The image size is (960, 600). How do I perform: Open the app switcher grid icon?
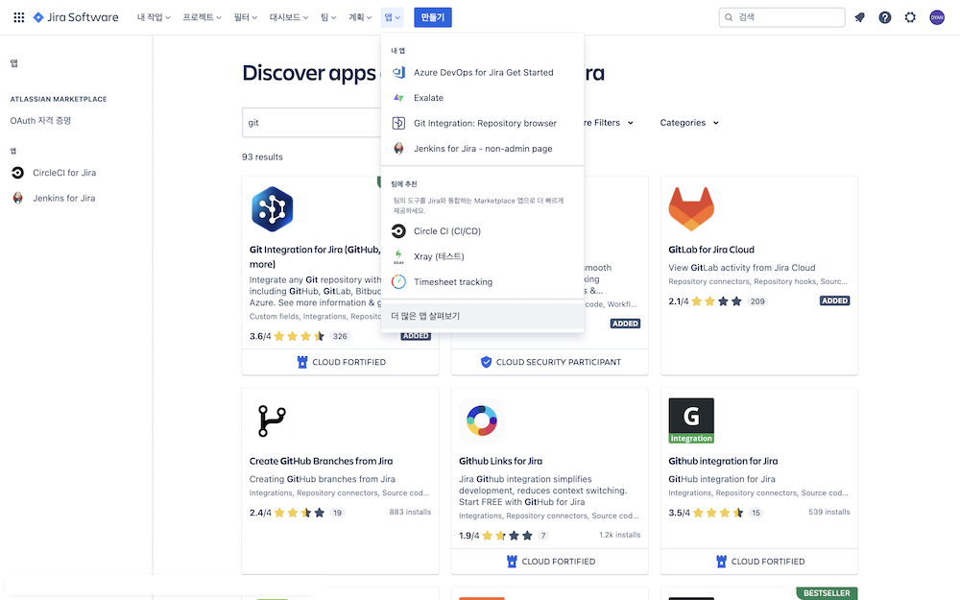pyautogui.click(x=19, y=17)
